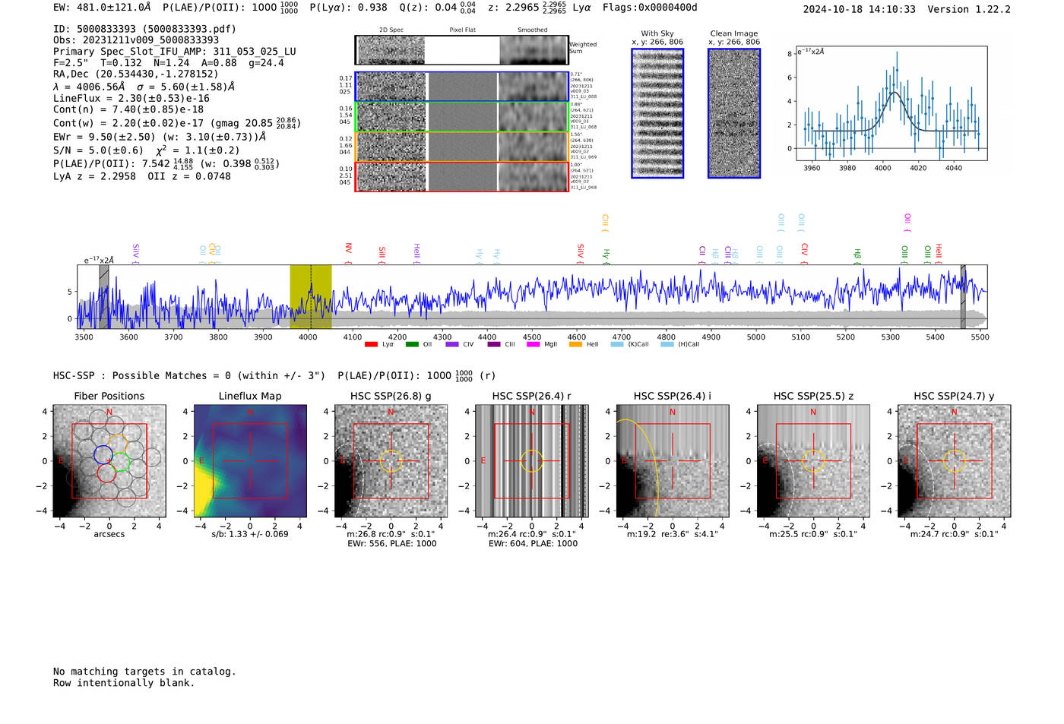Click the hatched gray band near 5460Å
The image size is (1064, 724).
tap(963, 297)
